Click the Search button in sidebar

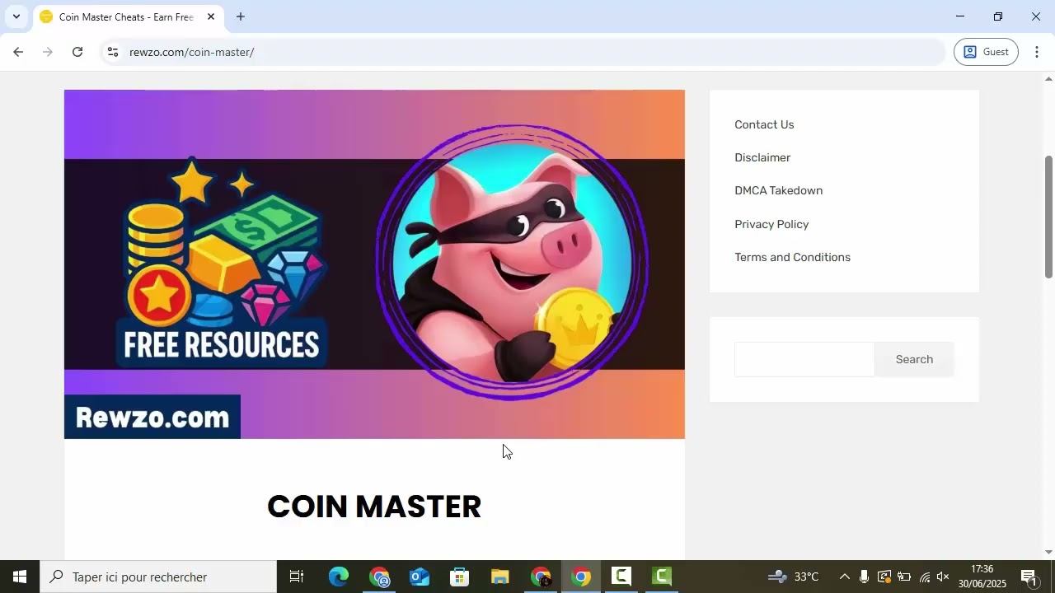click(x=914, y=359)
